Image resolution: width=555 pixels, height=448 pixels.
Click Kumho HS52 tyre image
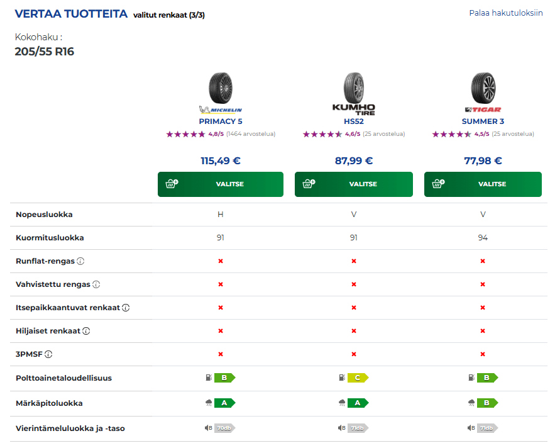(354, 88)
